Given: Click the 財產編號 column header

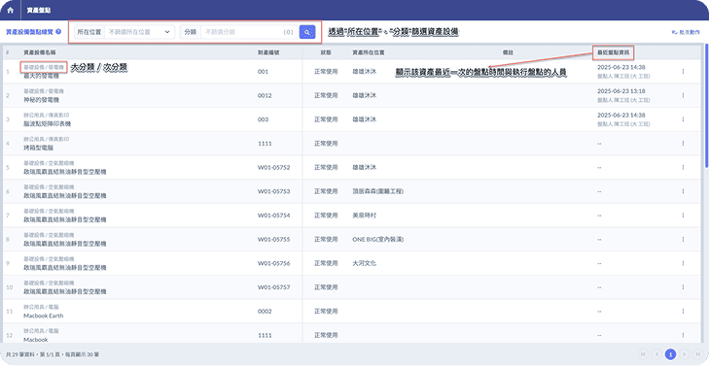Looking at the screenshot, I should [x=268, y=52].
